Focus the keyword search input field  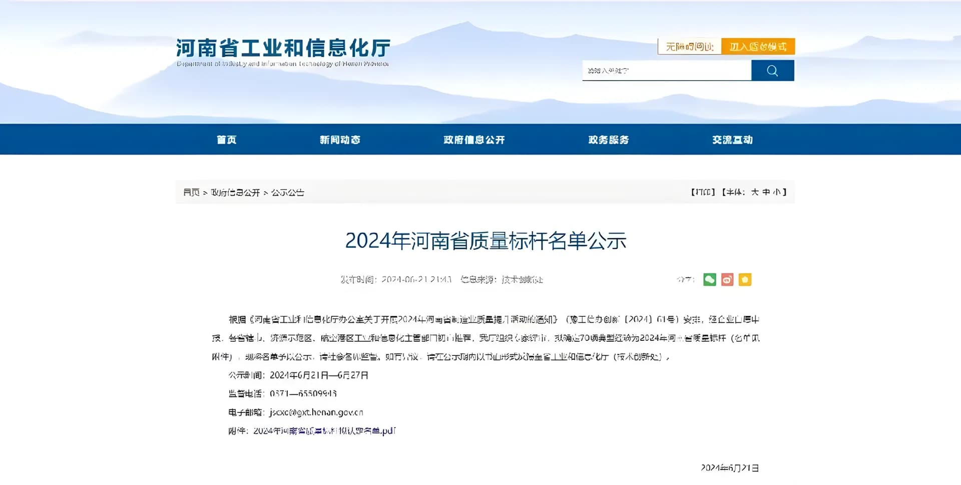tap(667, 71)
